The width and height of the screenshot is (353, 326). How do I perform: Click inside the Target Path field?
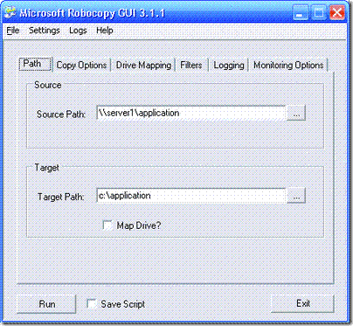[191, 196]
